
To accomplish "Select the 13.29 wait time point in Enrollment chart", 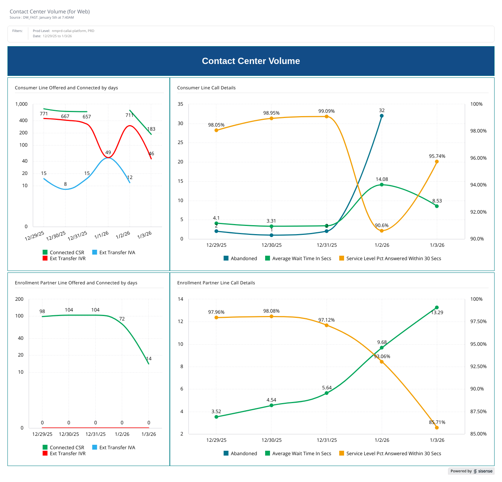I will (x=437, y=307).
